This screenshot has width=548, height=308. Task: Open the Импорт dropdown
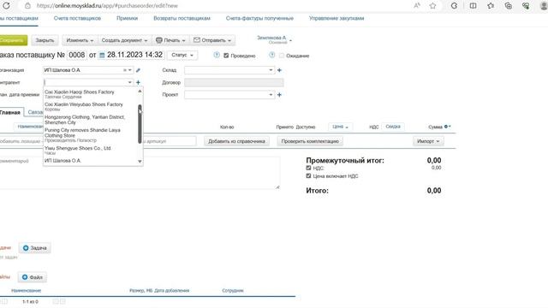click(x=428, y=141)
